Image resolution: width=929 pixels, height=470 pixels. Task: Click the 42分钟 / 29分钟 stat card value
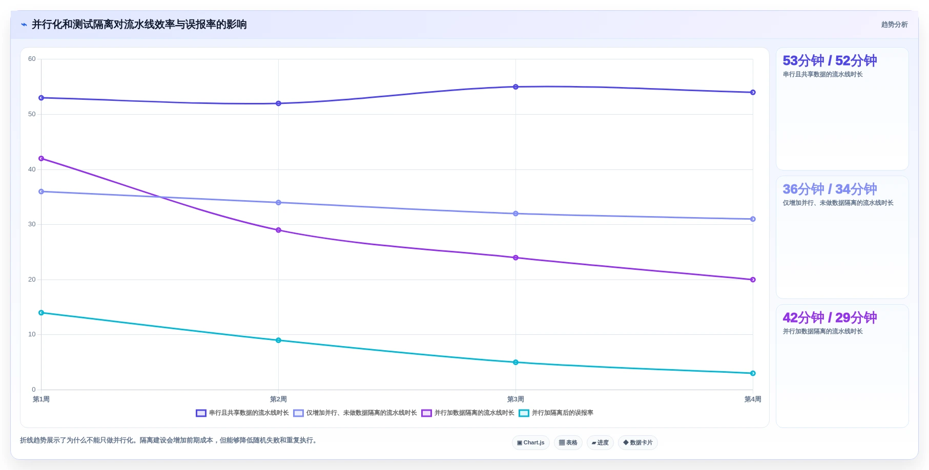tap(830, 318)
